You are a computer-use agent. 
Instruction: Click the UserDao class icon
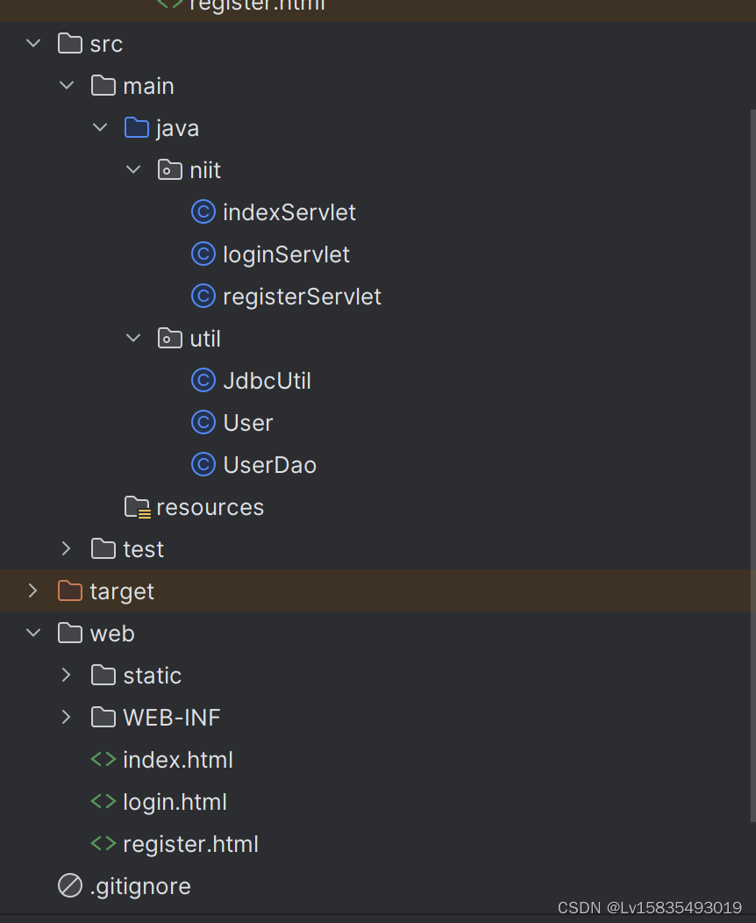pos(203,464)
